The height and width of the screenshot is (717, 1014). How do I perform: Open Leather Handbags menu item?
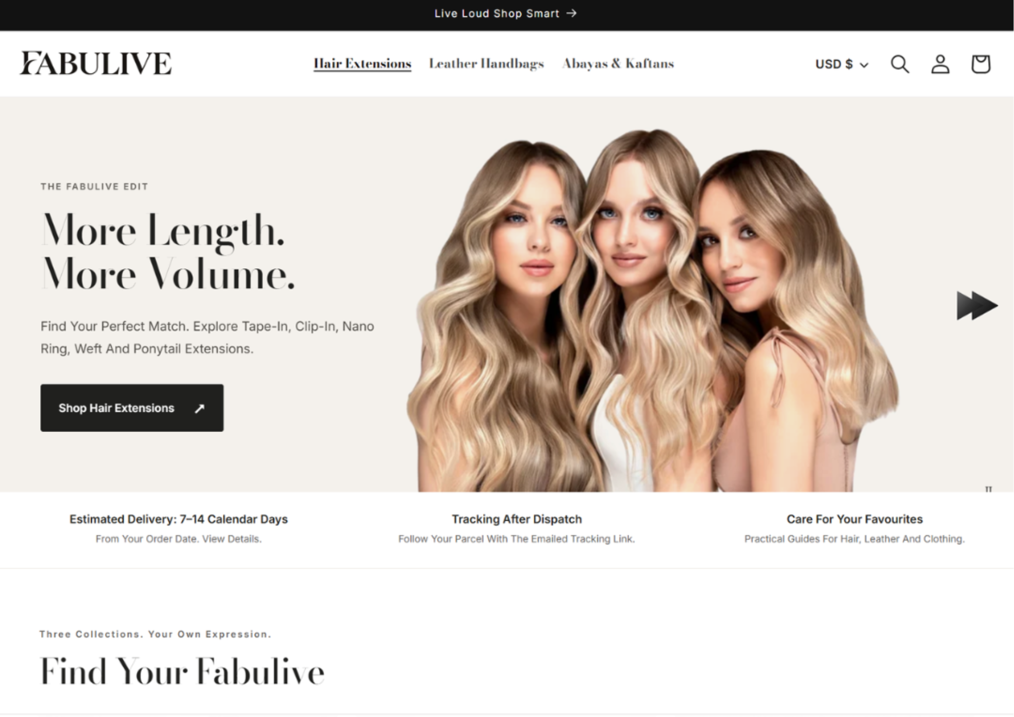tap(486, 64)
